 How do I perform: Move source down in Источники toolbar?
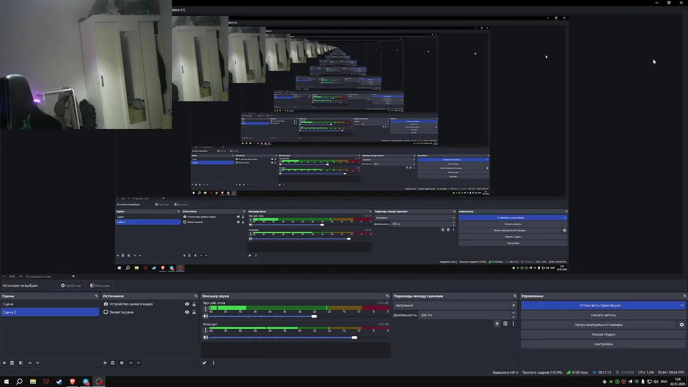tap(138, 363)
